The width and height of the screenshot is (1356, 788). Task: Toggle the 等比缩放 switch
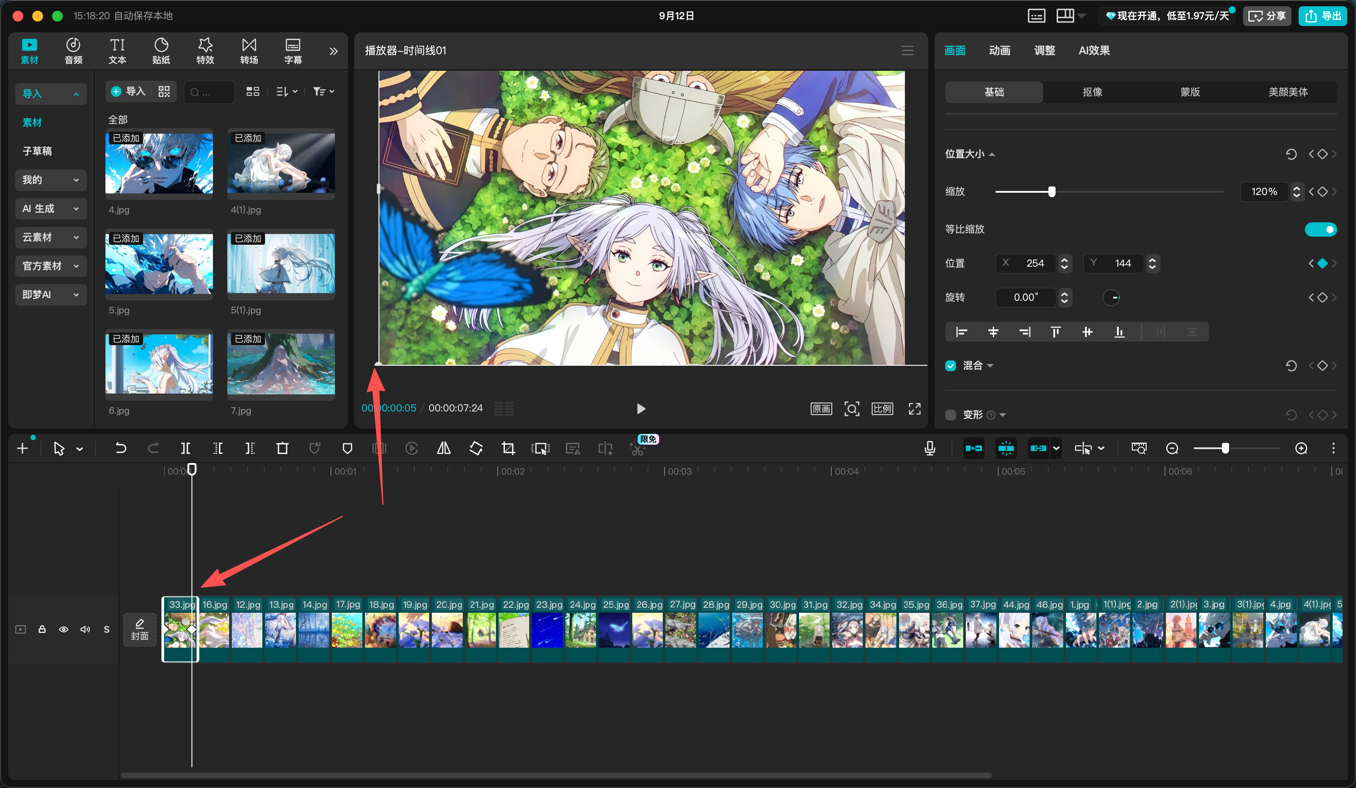pos(1321,229)
